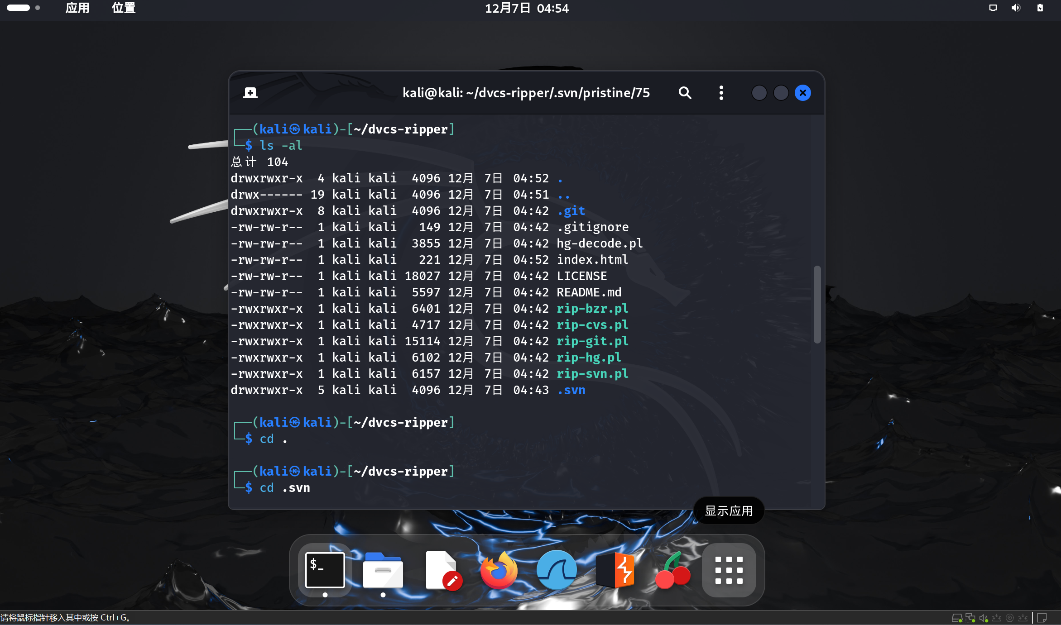Launch Burp Suite from the dock
The image size is (1061, 625).
pyautogui.click(x=615, y=570)
